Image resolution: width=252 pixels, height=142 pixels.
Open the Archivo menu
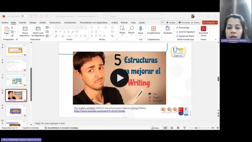(x=5, y=22)
